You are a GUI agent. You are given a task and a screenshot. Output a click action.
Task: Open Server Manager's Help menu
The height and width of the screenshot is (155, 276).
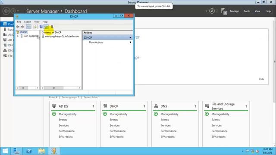point(268,11)
